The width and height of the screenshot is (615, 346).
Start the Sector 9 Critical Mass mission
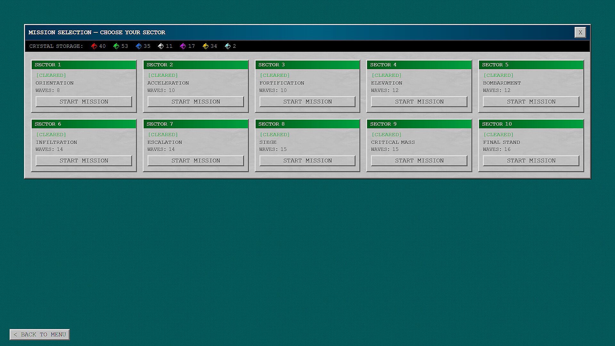419,161
